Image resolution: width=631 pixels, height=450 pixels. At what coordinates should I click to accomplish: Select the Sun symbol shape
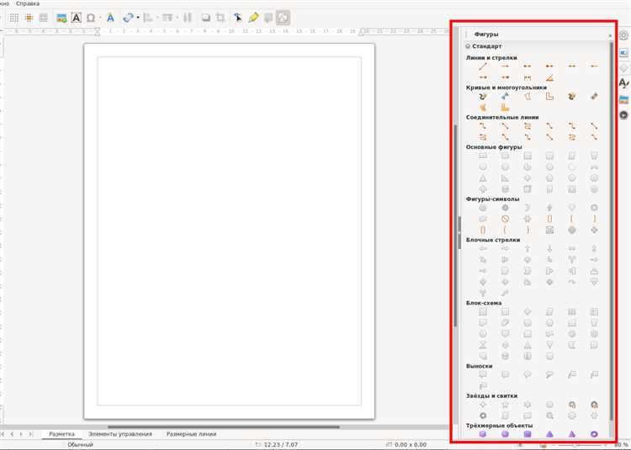[x=505, y=208]
